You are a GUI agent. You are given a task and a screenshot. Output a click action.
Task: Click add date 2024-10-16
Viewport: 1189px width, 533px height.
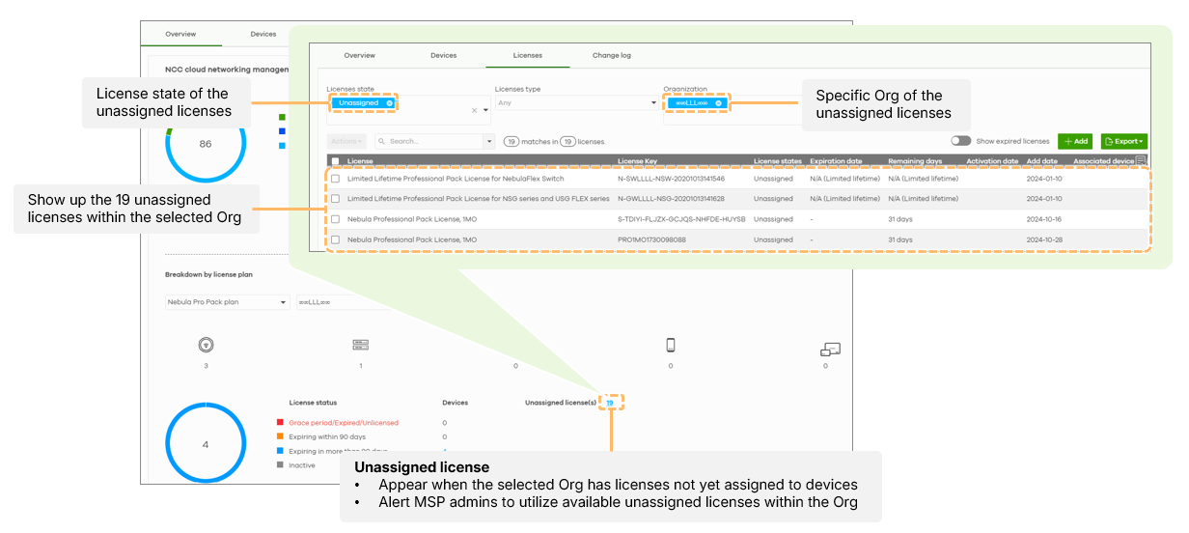pos(1043,219)
